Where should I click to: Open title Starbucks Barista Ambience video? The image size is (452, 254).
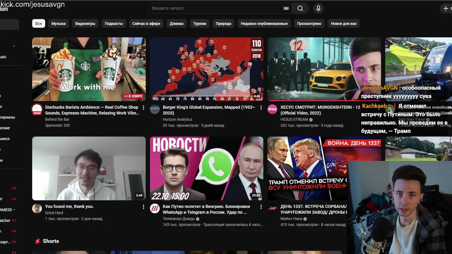pos(92,110)
